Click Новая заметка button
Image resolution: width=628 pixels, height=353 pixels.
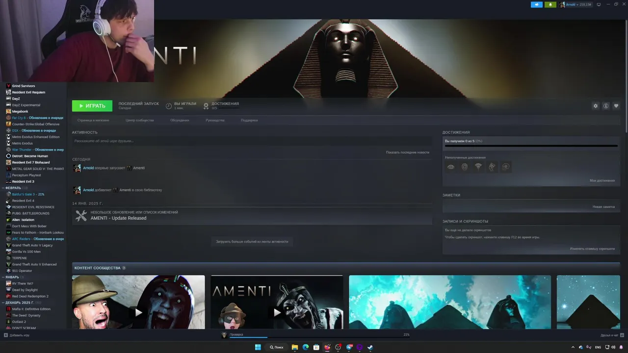pyautogui.click(x=603, y=206)
